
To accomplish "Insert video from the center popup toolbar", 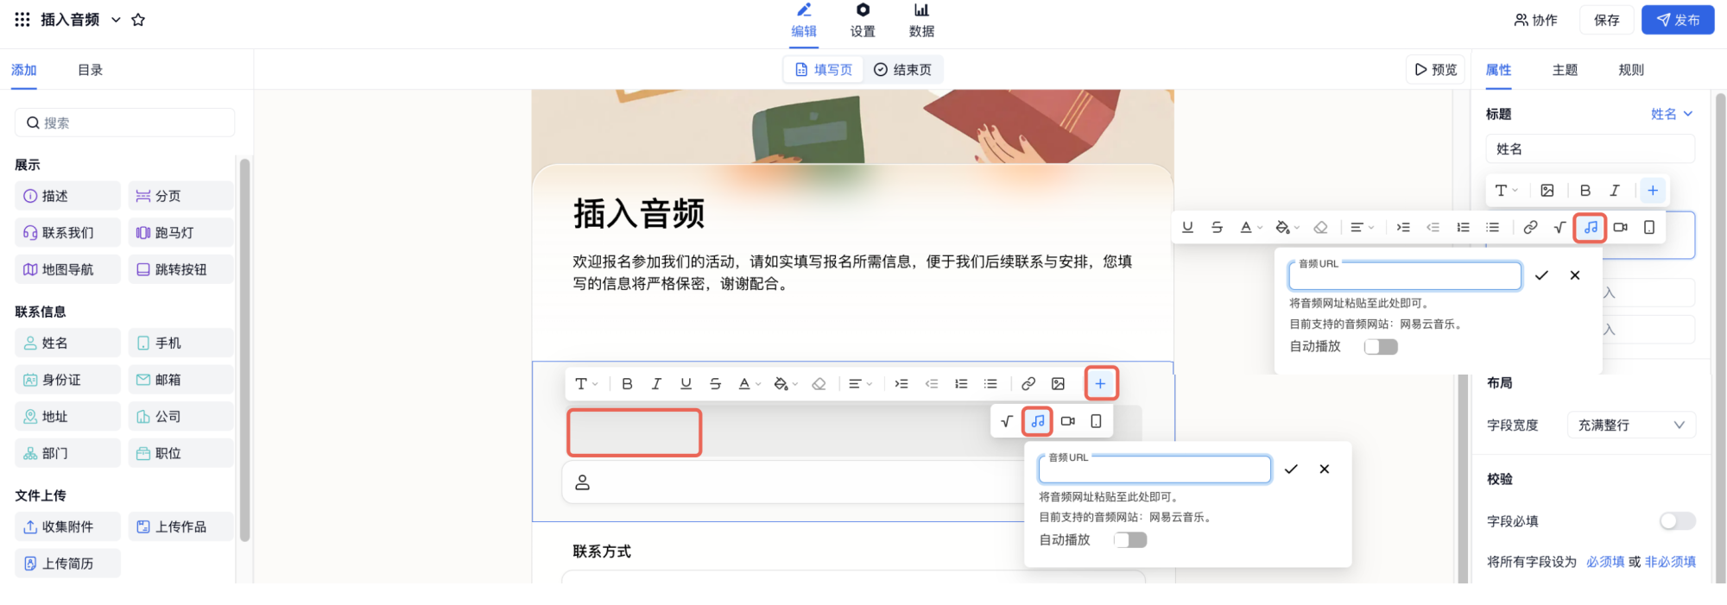I will (x=1068, y=421).
